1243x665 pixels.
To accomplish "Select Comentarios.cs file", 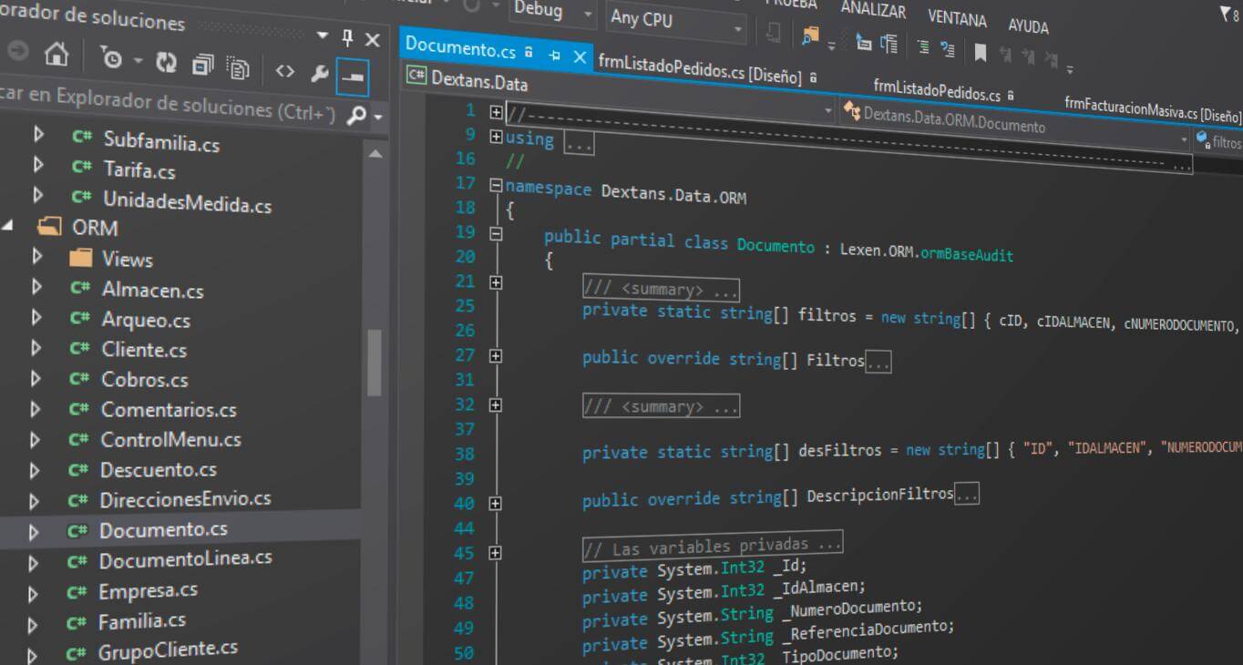I will click(169, 410).
